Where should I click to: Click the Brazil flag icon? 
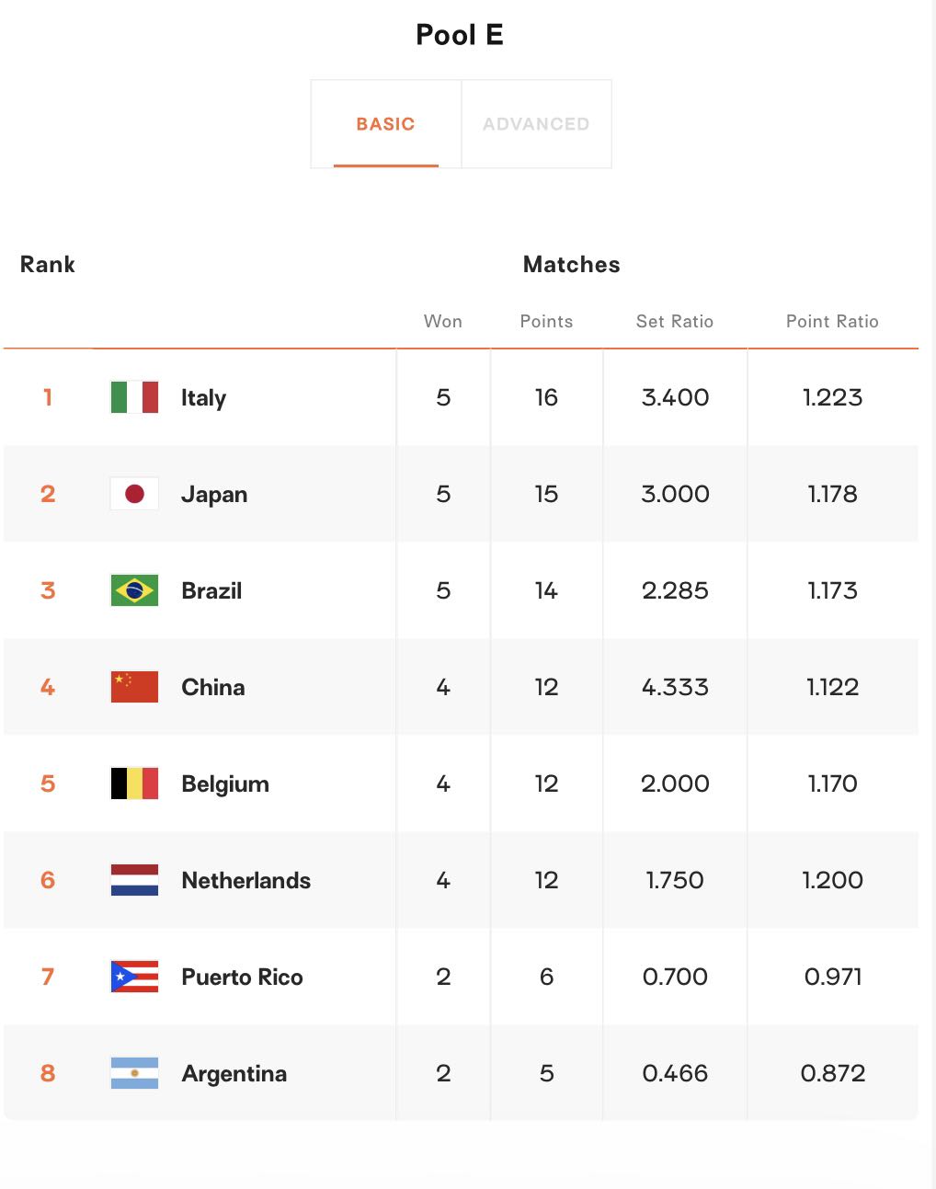(x=134, y=590)
